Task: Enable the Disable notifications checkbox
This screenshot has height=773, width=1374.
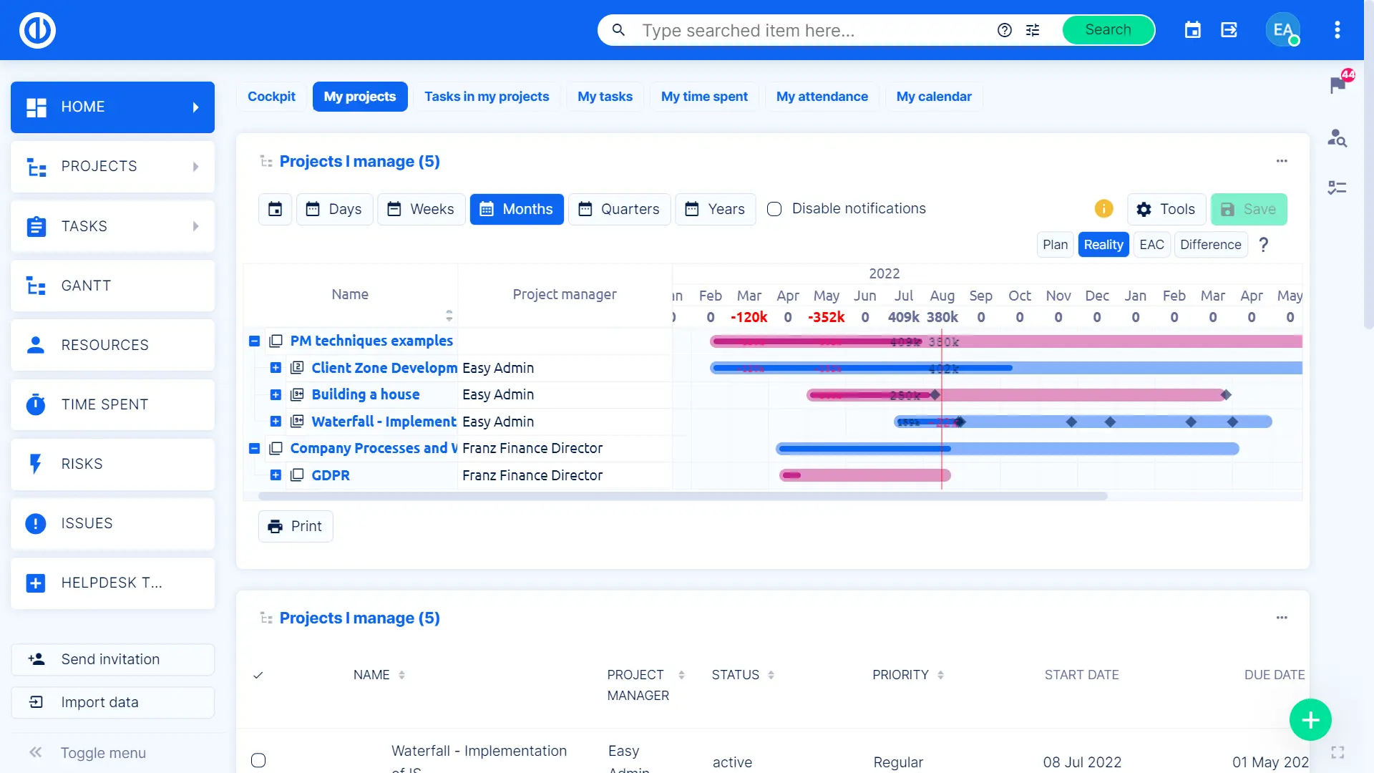Action: point(774,209)
